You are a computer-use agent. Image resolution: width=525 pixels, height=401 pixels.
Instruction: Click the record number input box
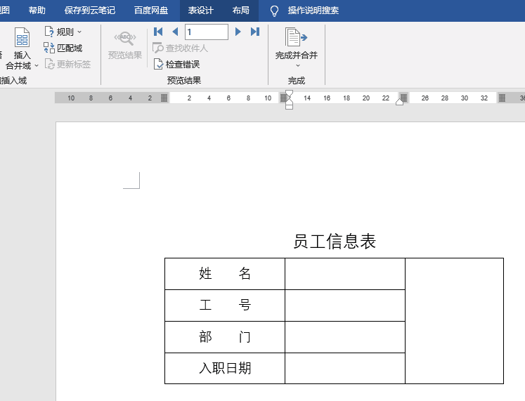(207, 32)
